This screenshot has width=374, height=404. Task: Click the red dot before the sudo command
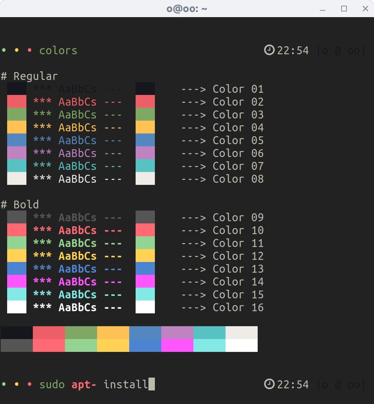pos(30,384)
